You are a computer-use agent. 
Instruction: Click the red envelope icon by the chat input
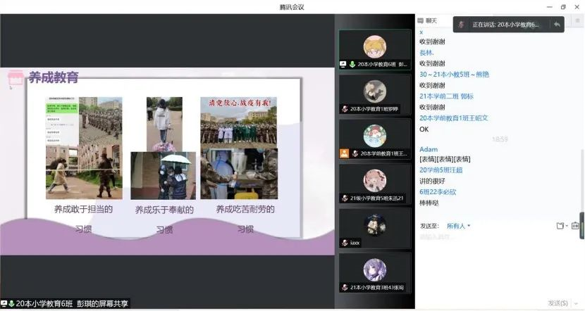point(575,226)
